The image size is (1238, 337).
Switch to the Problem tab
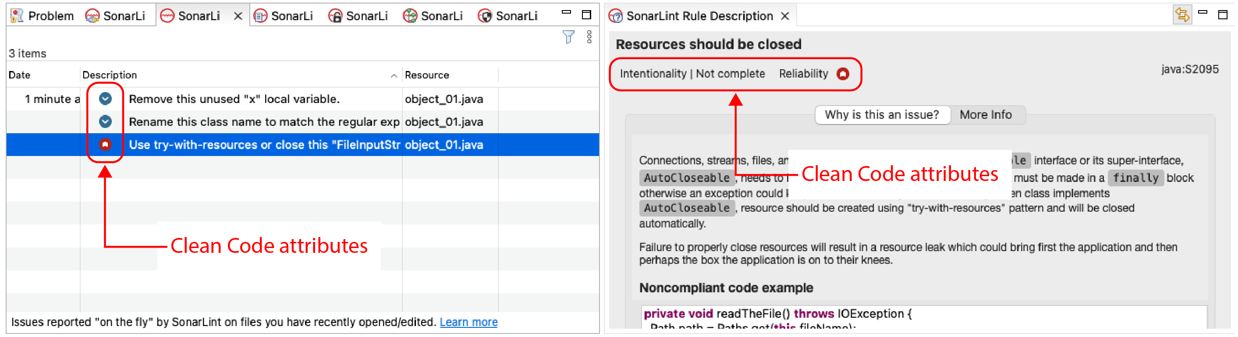[x=43, y=16]
